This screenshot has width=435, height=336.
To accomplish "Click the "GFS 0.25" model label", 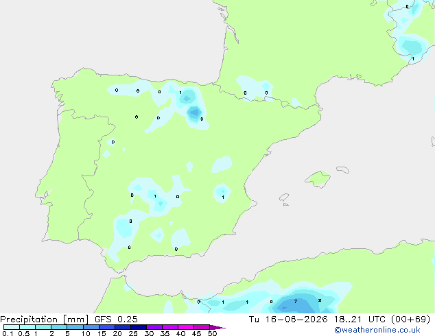I will (x=116, y=320).
